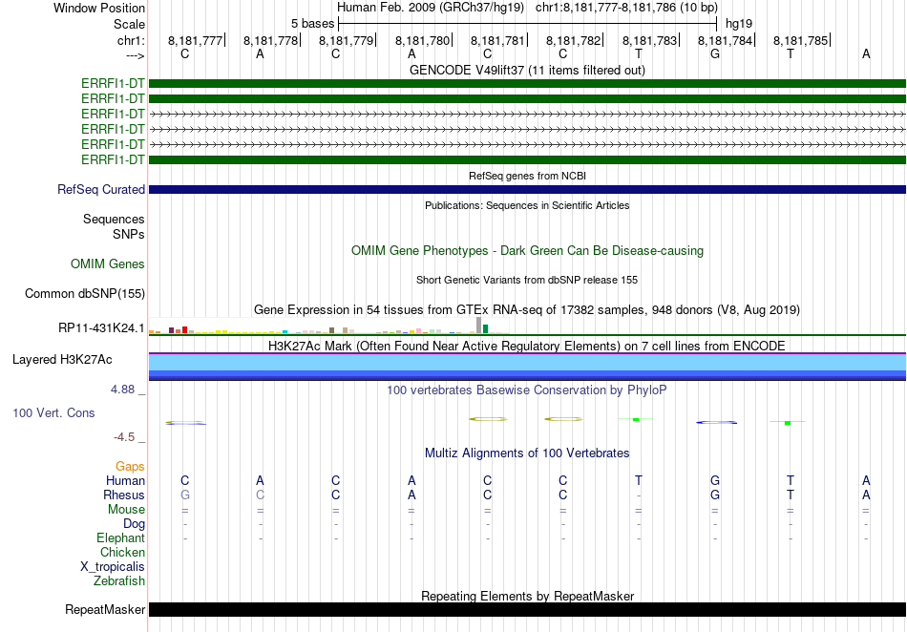Click the X_tropicalis alignment row label
907x632 pixels.
point(113,567)
